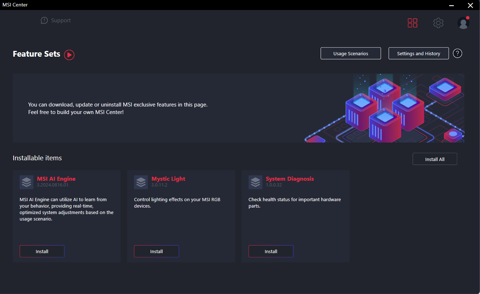This screenshot has width=480, height=294.
Task: Click the isometric cubes banner illustration
Action: coord(384,108)
